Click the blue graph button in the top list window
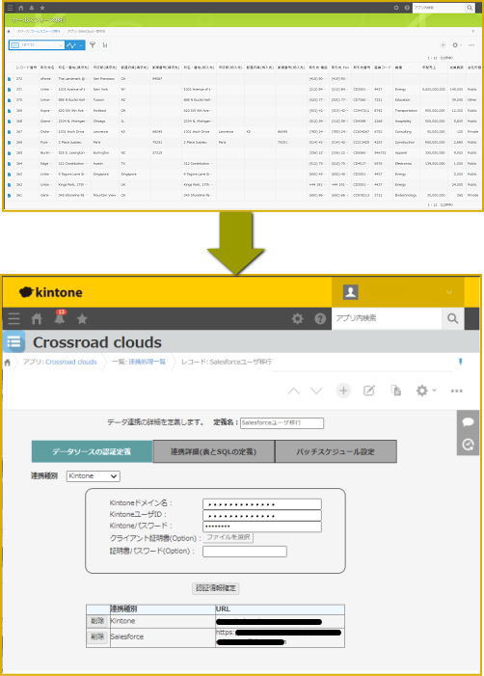The height and width of the screenshot is (676, 484). (x=74, y=44)
